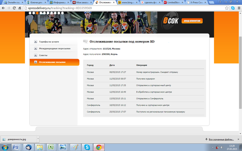242x151 pixels.
Task: Select the Отправлено в Симферополь text
Action: click(150, 99)
